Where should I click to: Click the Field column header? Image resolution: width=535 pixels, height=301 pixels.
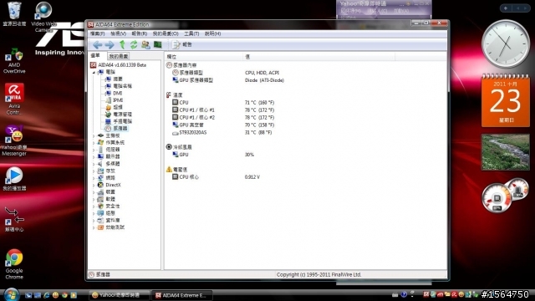pyautogui.click(x=204, y=57)
